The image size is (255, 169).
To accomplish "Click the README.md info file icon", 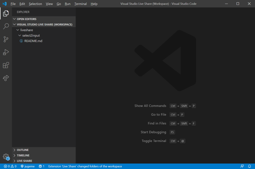I will coord(21,41).
